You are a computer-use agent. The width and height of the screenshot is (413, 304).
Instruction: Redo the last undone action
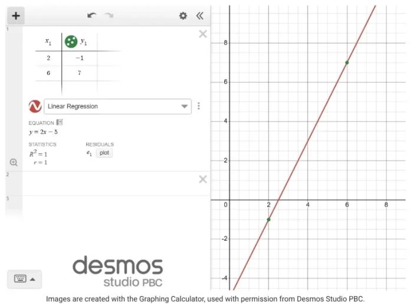point(109,15)
